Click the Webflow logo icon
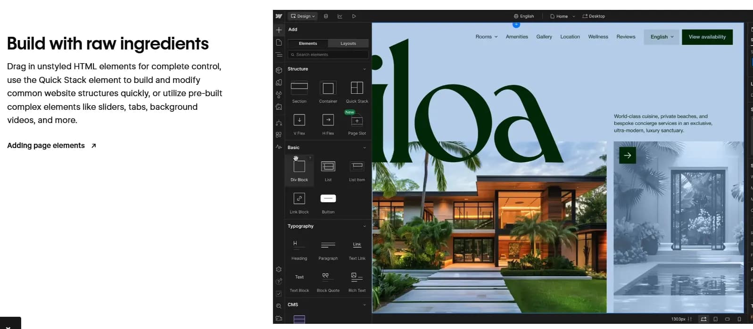Screen dimensions: 753x329 tap(279, 16)
